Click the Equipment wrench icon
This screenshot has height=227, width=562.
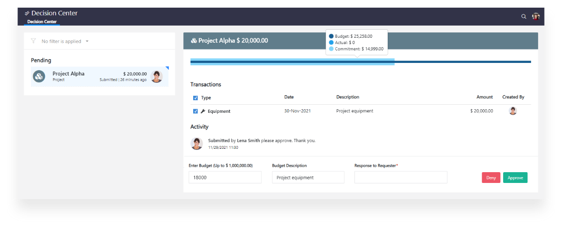[x=203, y=111]
